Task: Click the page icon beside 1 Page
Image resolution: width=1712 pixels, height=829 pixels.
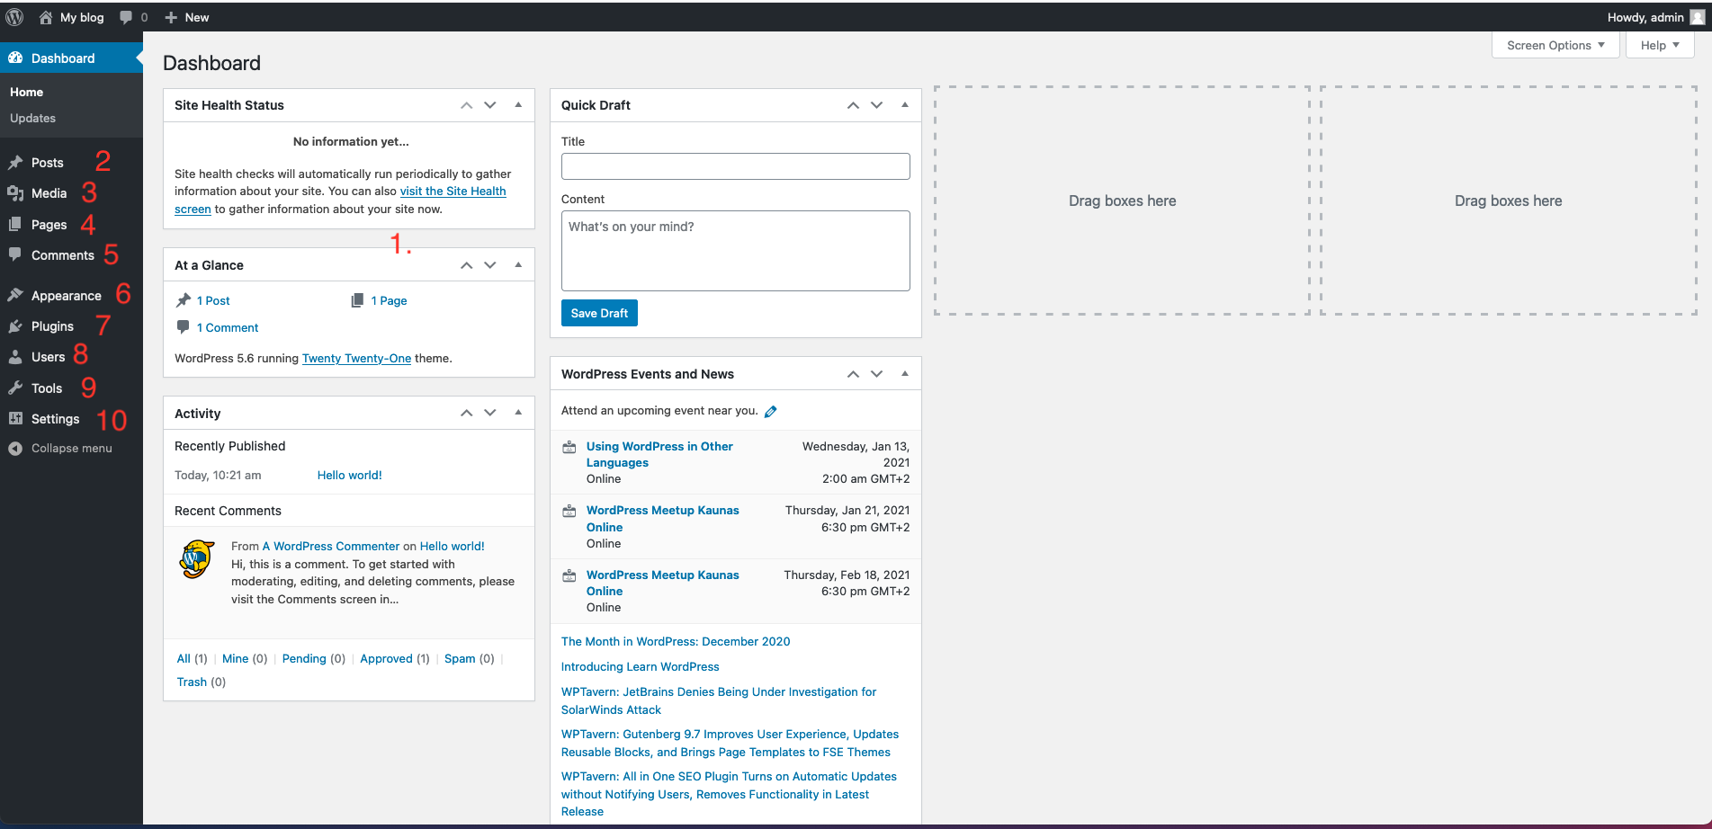Action: point(357,300)
